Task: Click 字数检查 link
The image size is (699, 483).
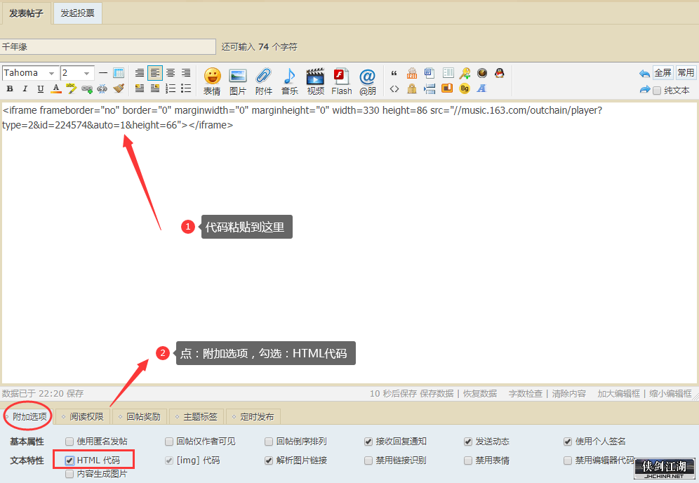Action: [x=526, y=393]
